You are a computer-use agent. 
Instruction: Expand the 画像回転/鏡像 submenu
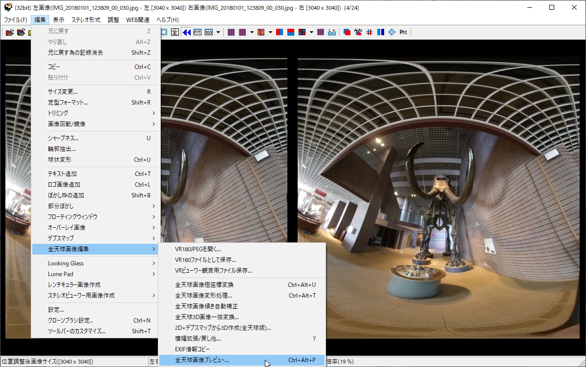pyautogui.click(x=96, y=124)
